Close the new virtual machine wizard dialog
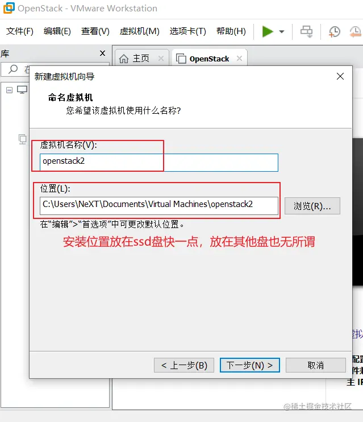Image resolution: width=363 pixels, height=422 pixels. click(x=340, y=76)
